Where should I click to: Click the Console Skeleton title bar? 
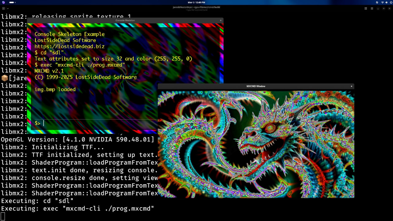point(125,20)
